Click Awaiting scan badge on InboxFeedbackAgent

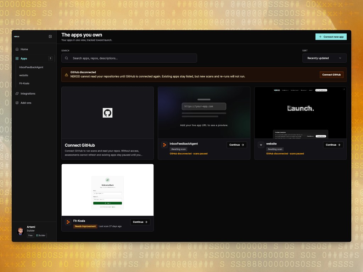pyautogui.click(x=179, y=149)
